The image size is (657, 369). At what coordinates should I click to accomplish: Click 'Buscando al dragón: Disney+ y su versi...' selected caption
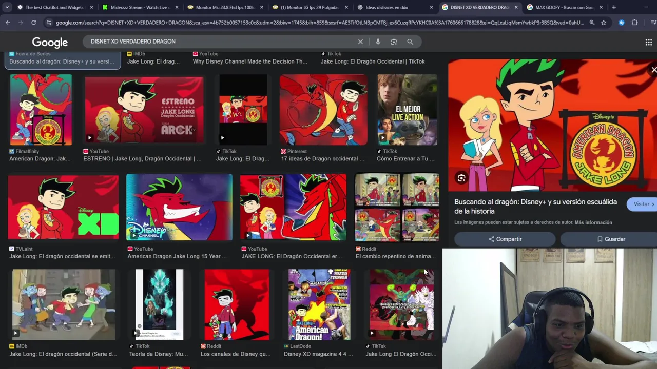62,61
